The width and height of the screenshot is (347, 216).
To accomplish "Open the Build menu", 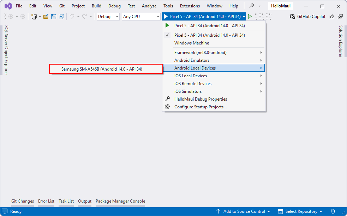I will (96, 6).
